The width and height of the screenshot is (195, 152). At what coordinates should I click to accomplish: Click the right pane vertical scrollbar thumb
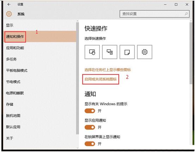click(x=191, y=53)
